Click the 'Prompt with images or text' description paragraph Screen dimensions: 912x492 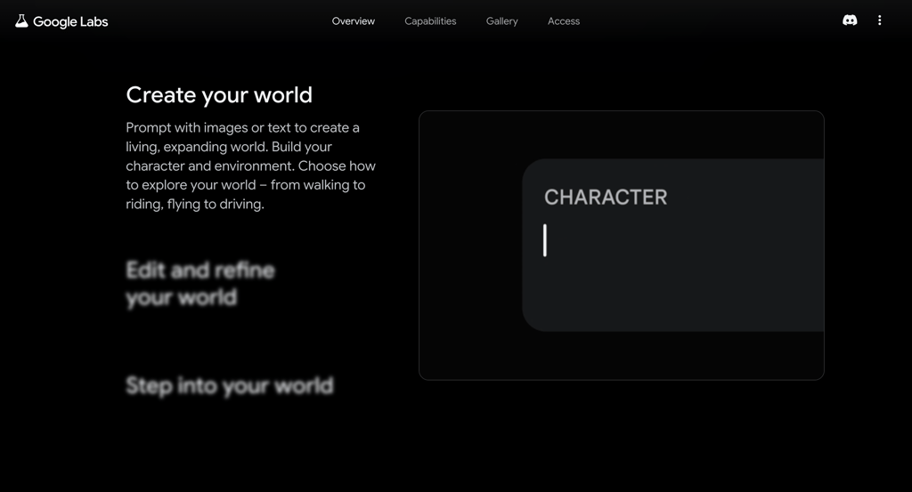[250, 165]
